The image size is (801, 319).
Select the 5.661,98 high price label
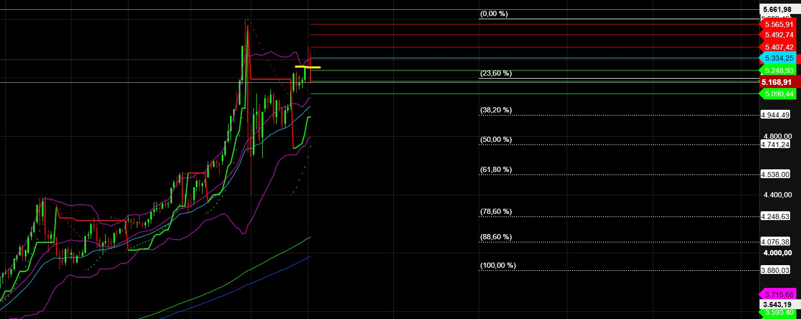point(779,9)
